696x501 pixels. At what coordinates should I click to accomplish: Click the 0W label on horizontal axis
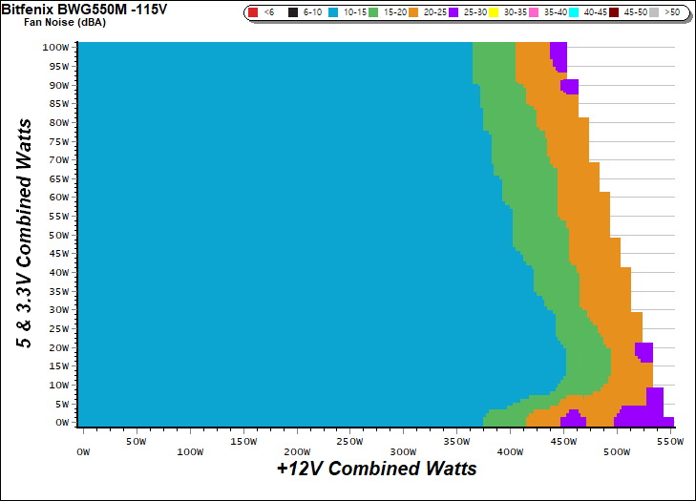pos(82,441)
